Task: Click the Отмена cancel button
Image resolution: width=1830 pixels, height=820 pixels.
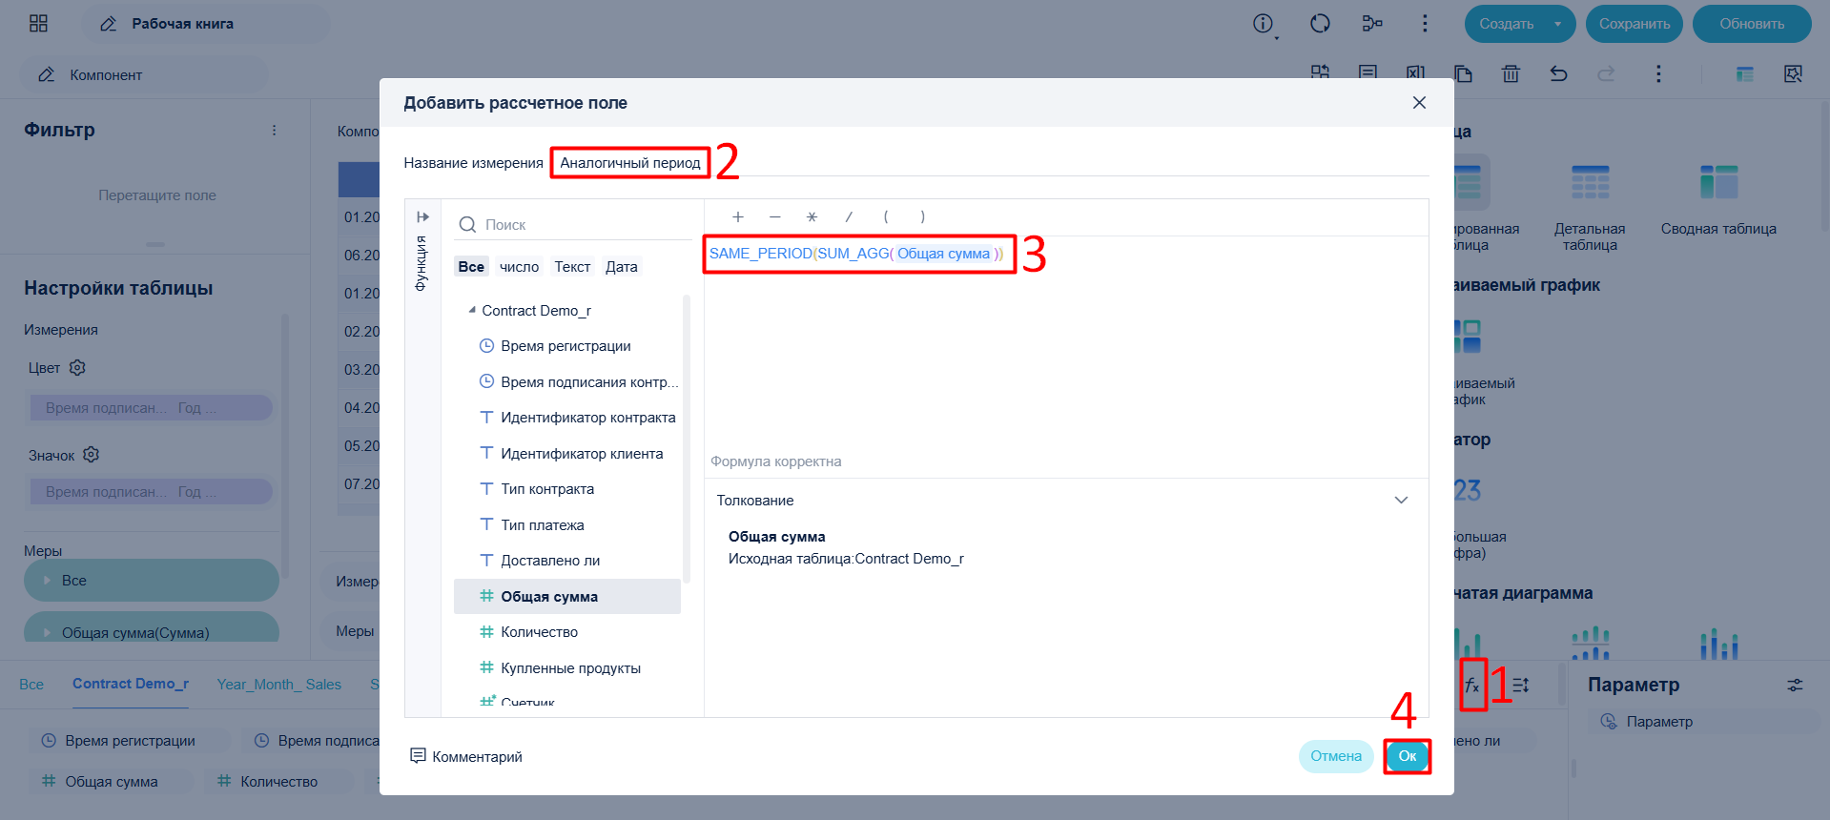Action: click(x=1335, y=756)
